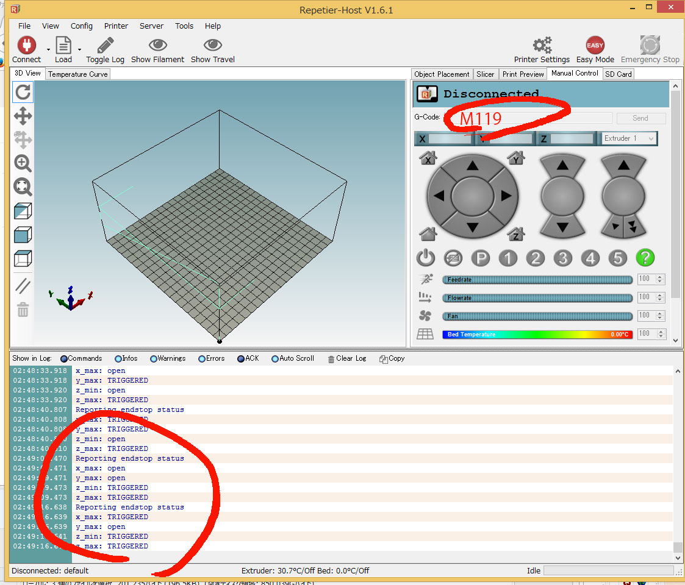Viewport: 685px width, 585px height.
Task: Open the Config menu
Action: pyautogui.click(x=81, y=26)
